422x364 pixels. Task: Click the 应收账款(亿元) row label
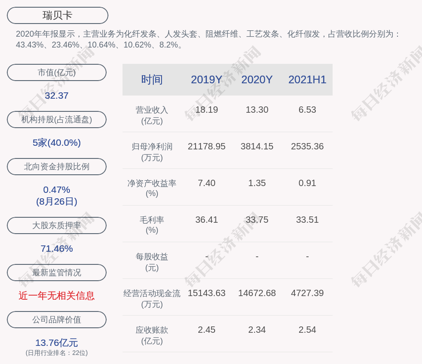click(152, 335)
